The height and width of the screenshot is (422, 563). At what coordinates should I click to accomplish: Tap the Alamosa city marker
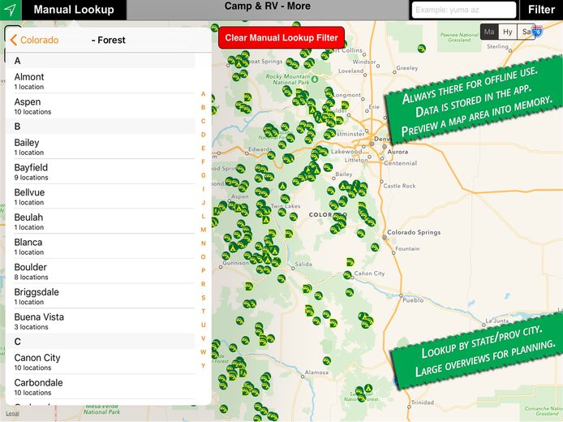click(x=303, y=377)
